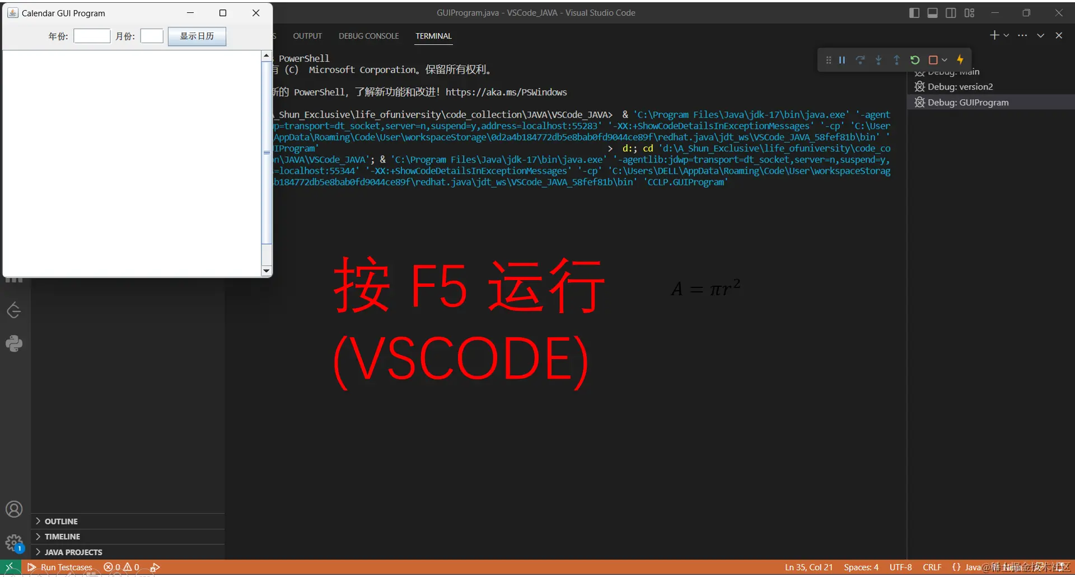This screenshot has width=1075, height=577.
Task: Click the Step Into debug icon
Action: click(x=878, y=60)
